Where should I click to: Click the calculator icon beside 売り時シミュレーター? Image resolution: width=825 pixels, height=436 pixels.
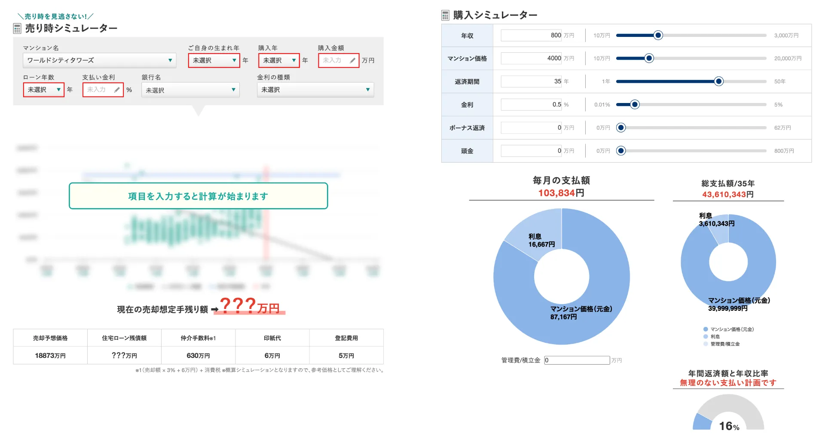coord(17,29)
